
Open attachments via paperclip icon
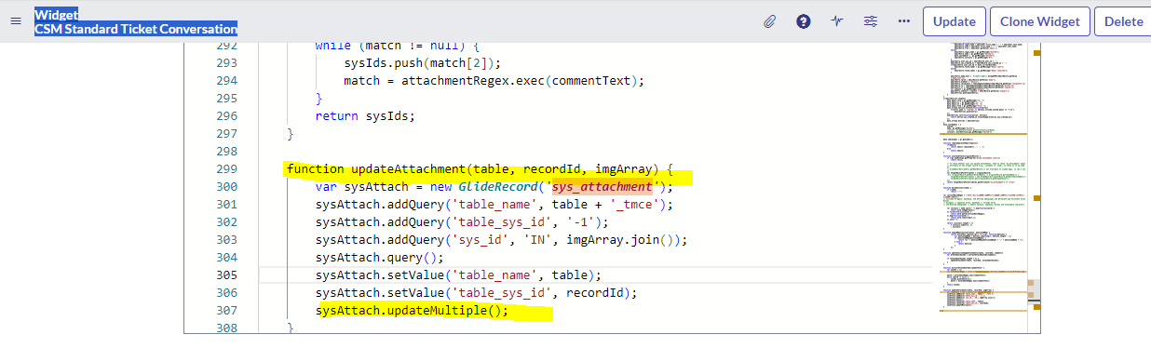[769, 21]
